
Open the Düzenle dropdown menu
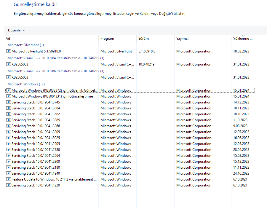click(16, 30)
